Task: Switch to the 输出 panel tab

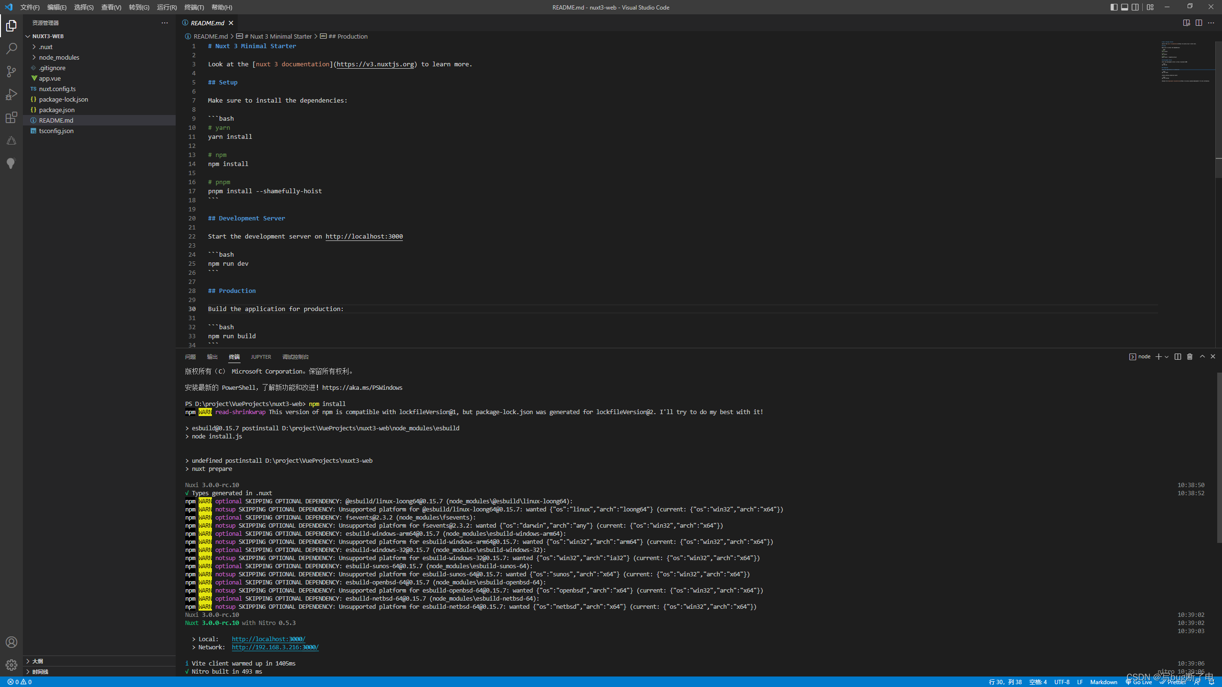Action: click(212, 357)
